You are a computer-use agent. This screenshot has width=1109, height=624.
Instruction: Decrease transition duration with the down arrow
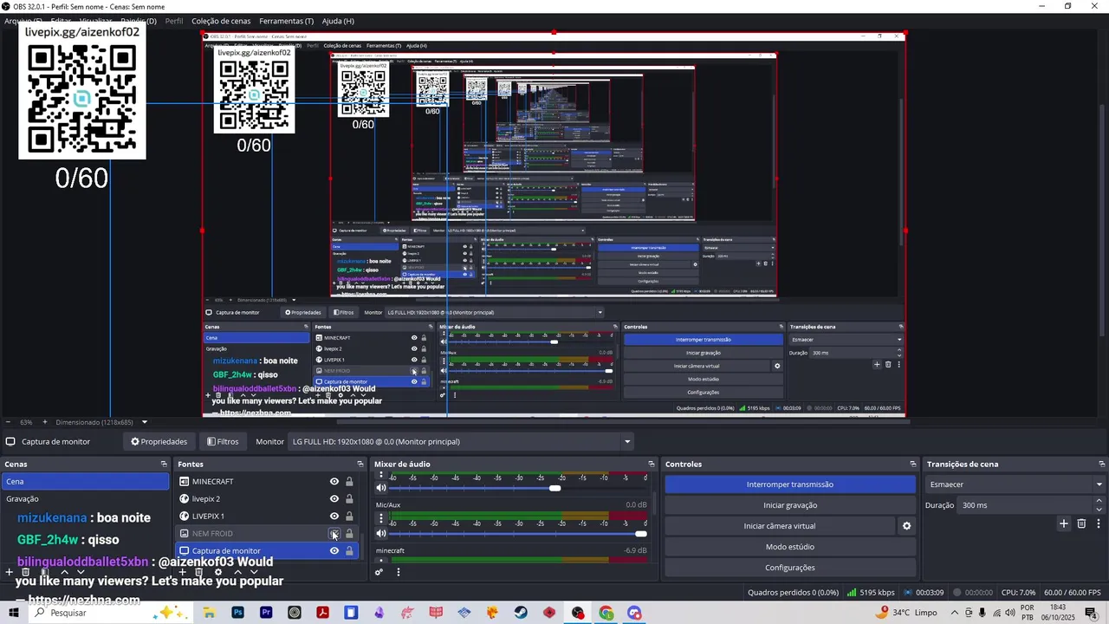pos(1099,510)
